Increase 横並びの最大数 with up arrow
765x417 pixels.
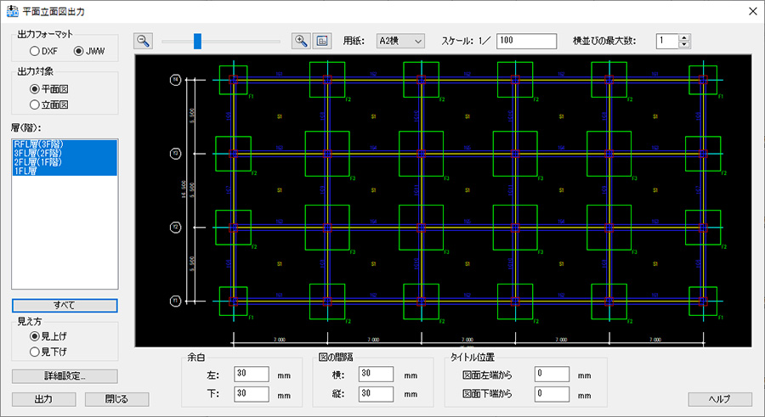pyautogui.click(x=684, y=37)
